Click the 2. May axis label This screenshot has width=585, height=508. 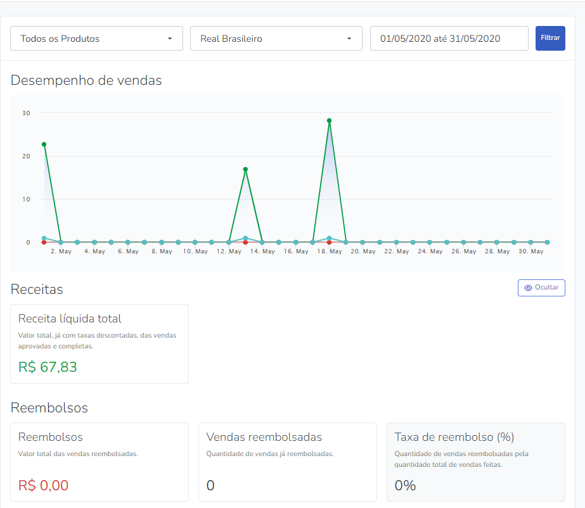tap(61, 251)
